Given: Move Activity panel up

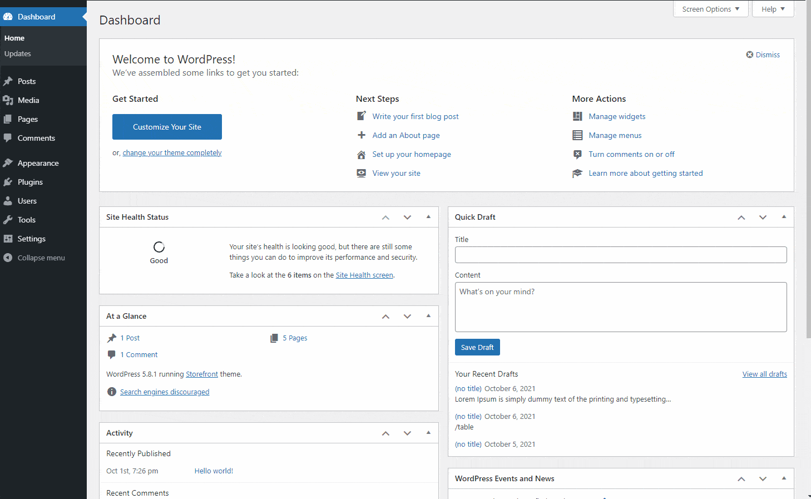Looking at the screenshot, I should [x=385, y=433].
